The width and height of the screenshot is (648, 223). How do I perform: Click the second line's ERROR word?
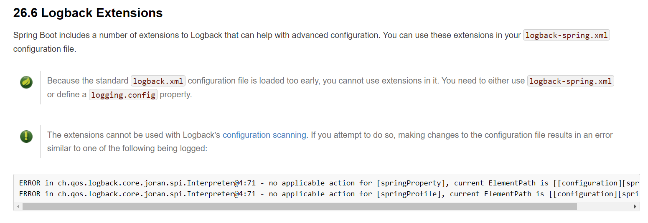point(30,194)
